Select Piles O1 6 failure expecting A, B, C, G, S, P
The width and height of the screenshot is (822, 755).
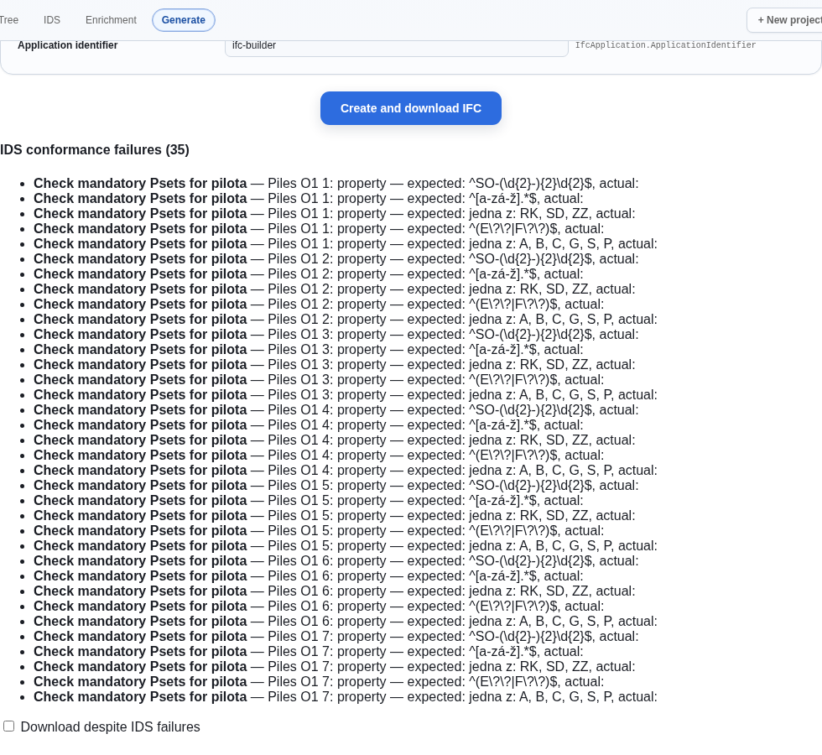tap(346, 622)
